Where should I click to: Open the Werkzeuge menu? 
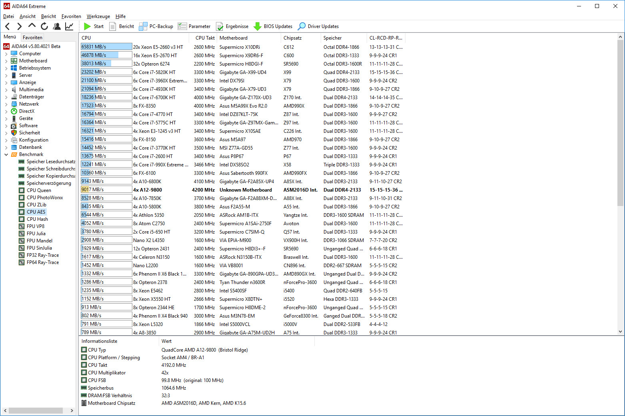click(98, 16)
